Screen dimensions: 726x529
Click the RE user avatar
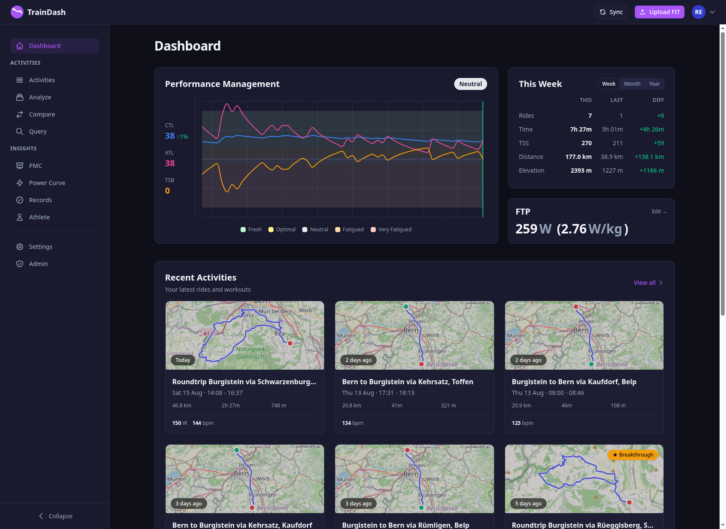pyautogui.click(x=699, y=12)
